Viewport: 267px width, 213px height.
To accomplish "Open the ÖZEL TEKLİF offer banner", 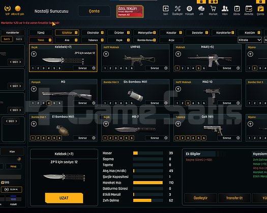I will click(x=130, y=11).
